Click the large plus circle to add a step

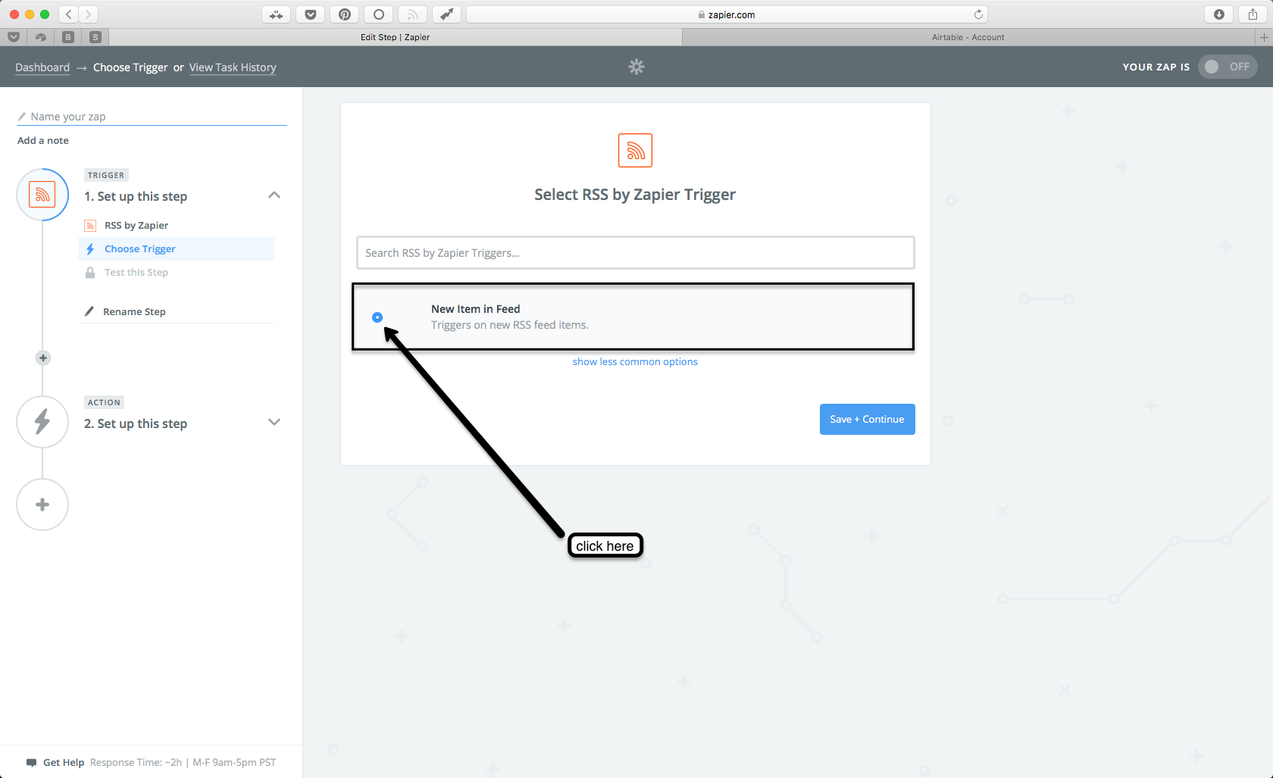click(x=42, y=505)
